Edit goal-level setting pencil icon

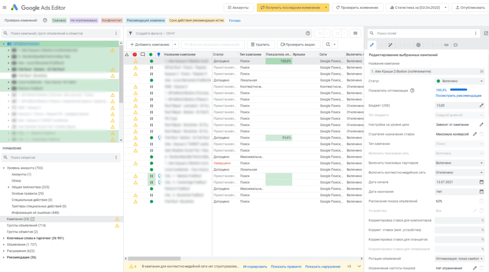[x=481, y=124]
